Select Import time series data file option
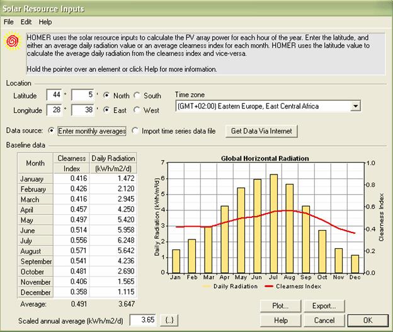The height and width of the screenshot is (332, 393). point(137,131)
